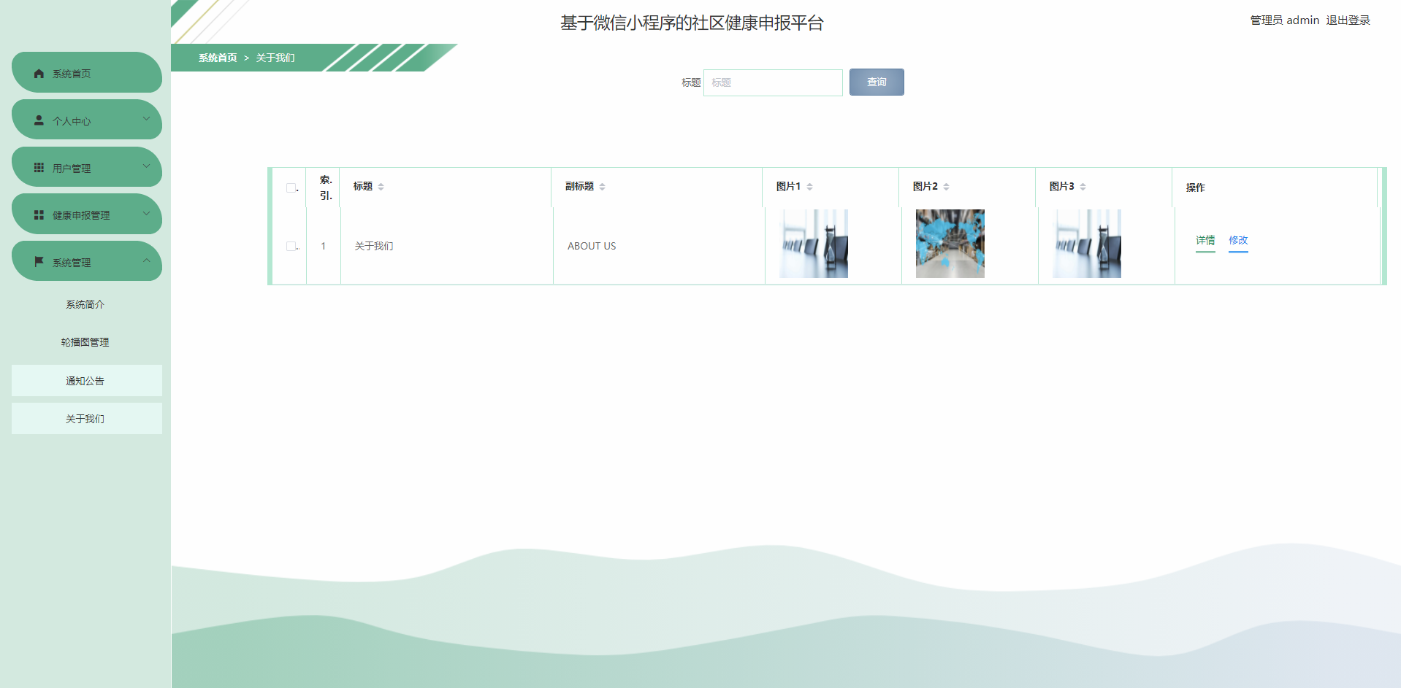
Task: Click 关于我们 in the breadcrumb
Action: 275,58
